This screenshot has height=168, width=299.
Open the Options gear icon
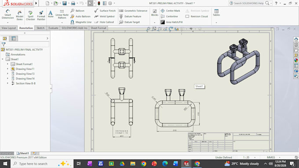pyautogui.click(x=110, y=3)
